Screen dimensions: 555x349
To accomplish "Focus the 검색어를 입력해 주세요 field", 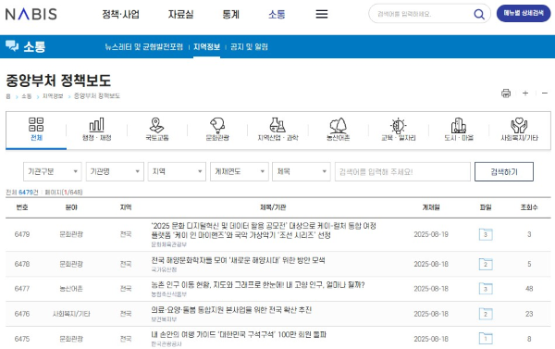I will coord(402,172).
